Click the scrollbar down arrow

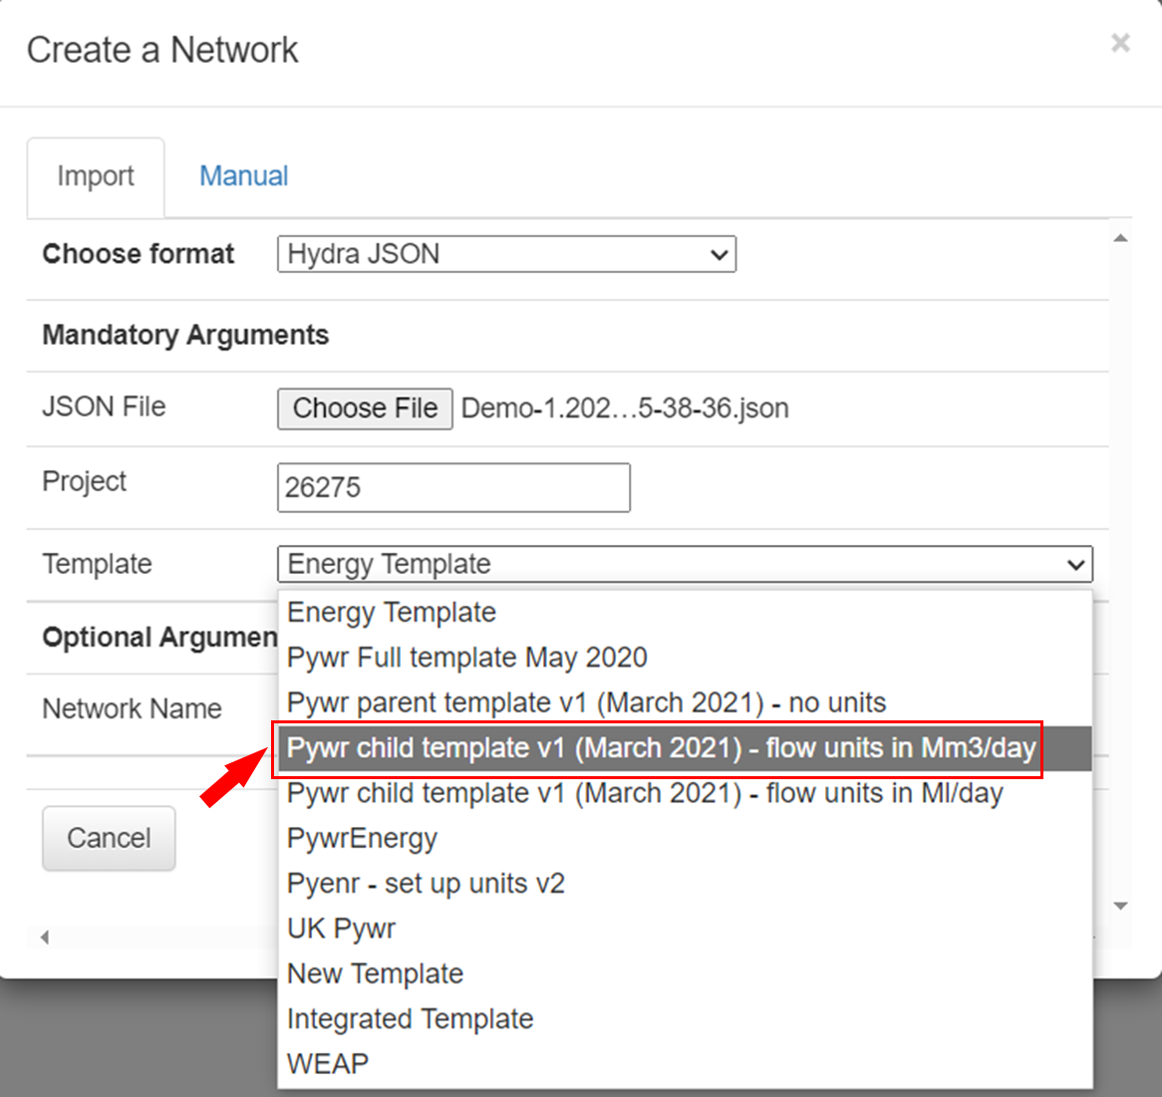(1120, 906)
